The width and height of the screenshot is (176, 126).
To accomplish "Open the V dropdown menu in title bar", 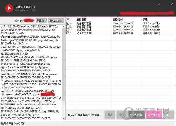I will click(x=158, y=4).
